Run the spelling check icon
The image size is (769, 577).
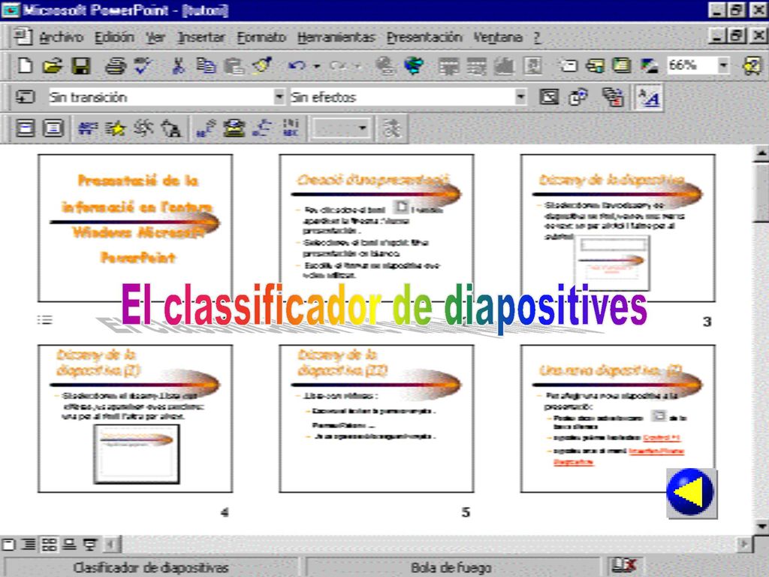[143, 65]
